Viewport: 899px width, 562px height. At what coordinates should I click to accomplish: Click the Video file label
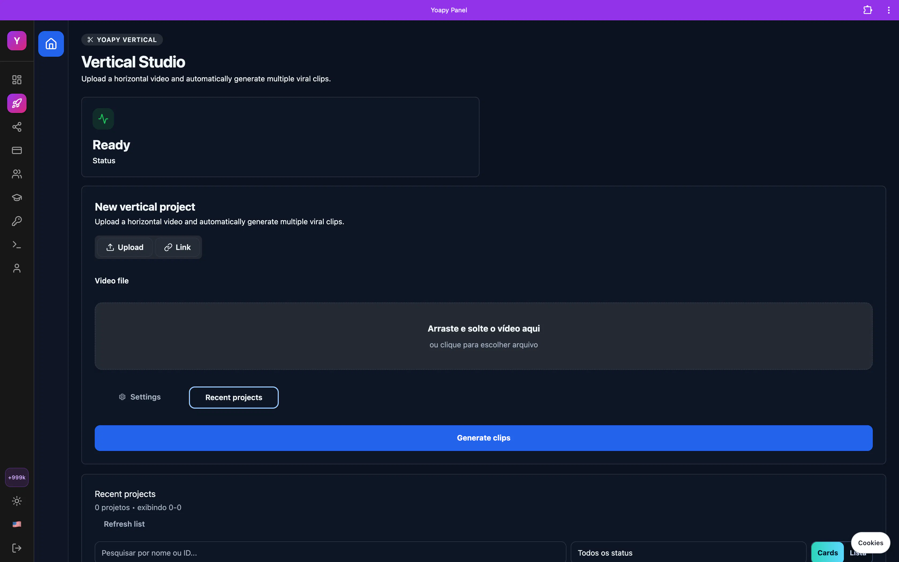(x=112, y=281)
